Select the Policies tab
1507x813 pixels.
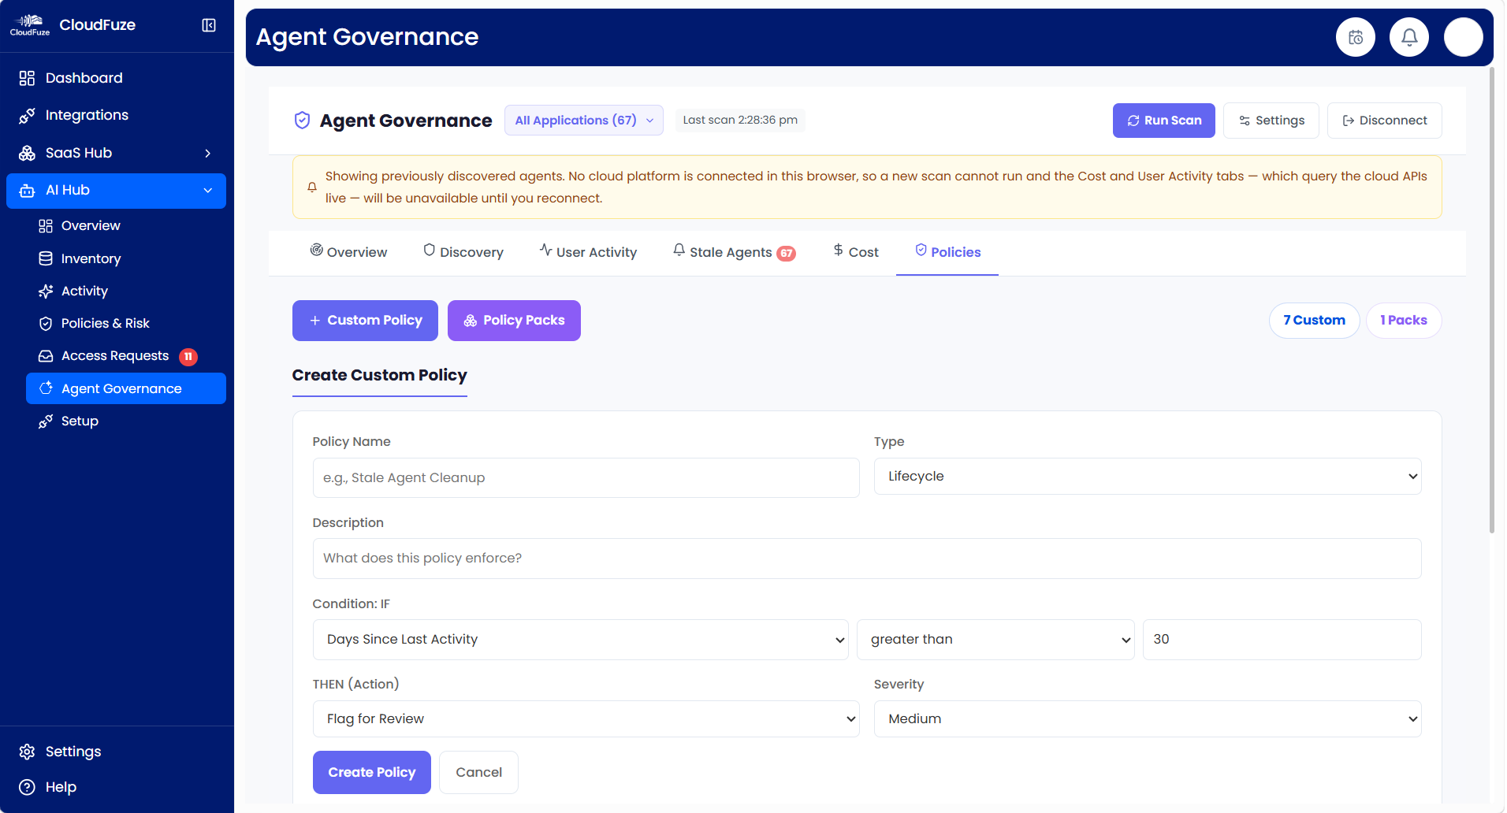(947, 252)
